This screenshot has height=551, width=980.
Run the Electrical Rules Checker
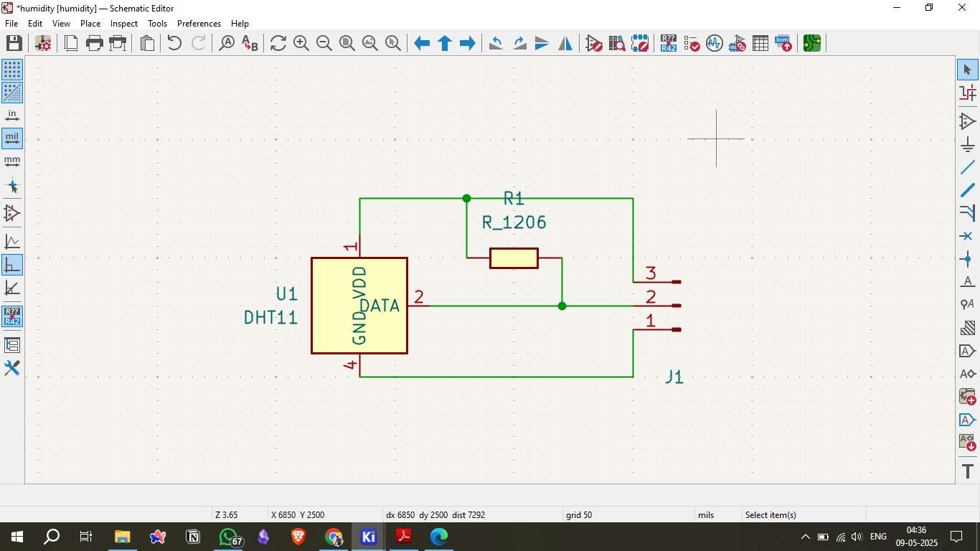[692, 43]
